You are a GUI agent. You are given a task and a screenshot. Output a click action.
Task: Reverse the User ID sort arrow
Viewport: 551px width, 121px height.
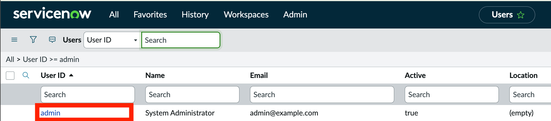pyautogui.click(x=71, y=75)
